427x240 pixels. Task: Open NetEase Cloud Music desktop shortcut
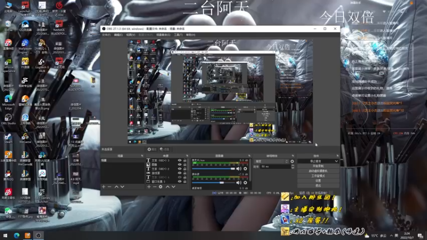[x=8, y=194]
